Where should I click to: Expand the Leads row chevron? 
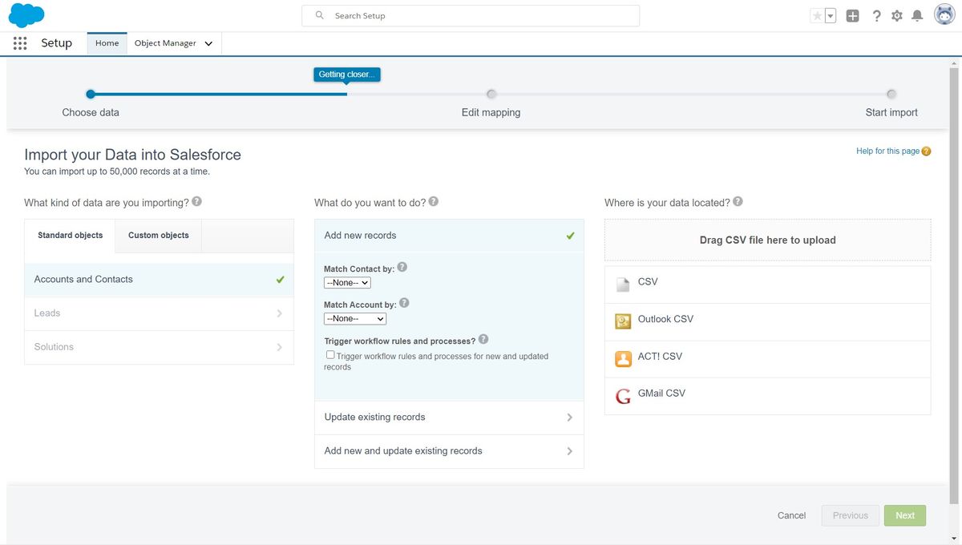pos(279,313)
